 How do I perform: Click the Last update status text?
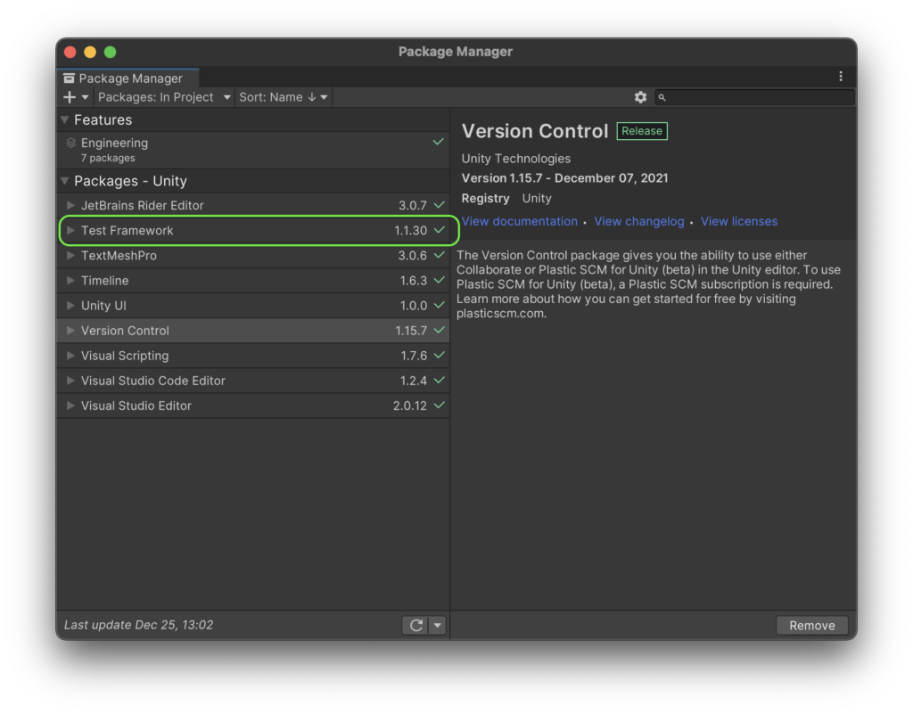138,624
